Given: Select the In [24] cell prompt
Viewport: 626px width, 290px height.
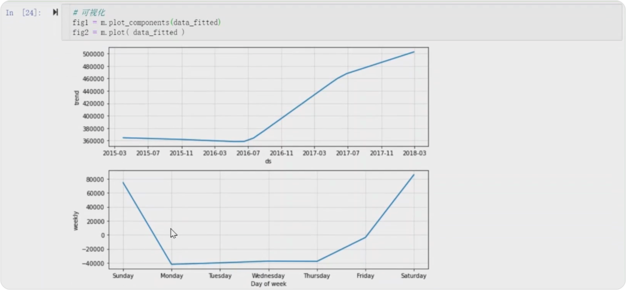Looking at the screenshot, I should click(x=23, y=13).
